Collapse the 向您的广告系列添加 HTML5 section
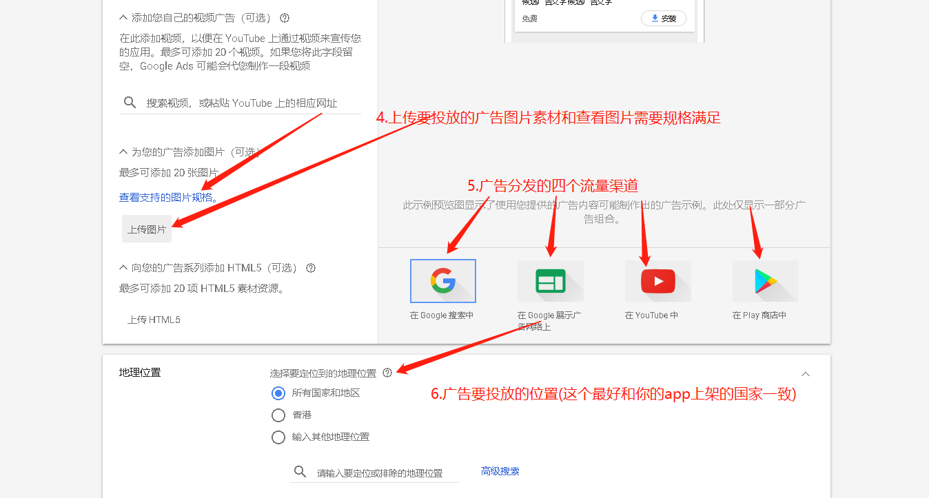This screenshot has height=498, width=929. click(x=123, y=268)
